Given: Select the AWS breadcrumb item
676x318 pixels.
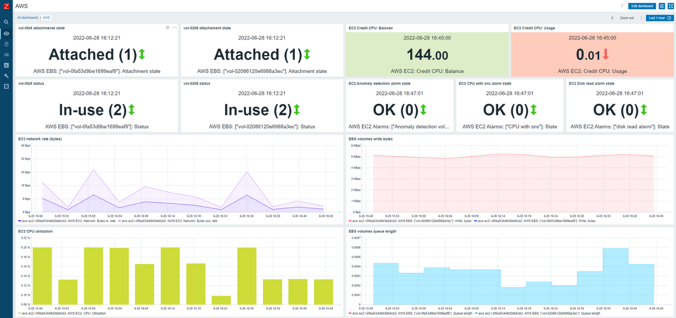Looking at the screenshot, I should coord(46,18).
